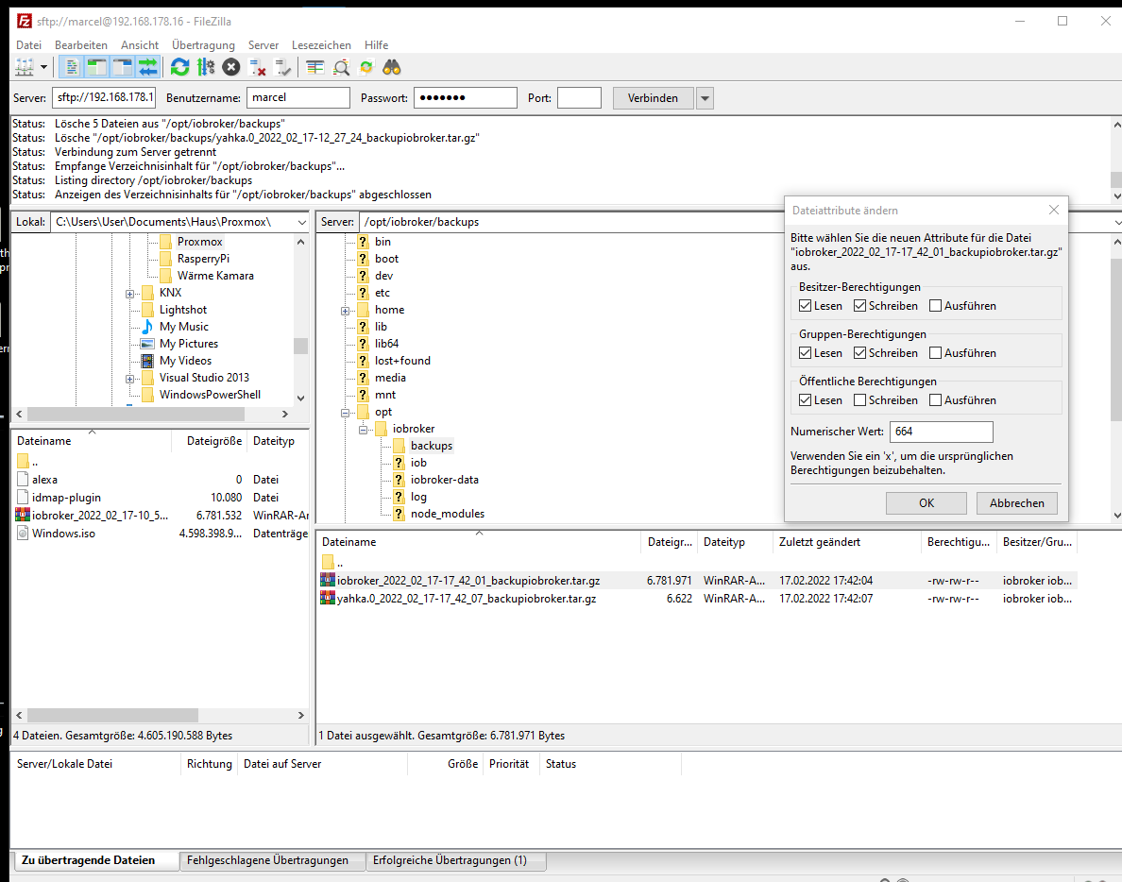Viewport: 1122px width, 882px height.
Task: Select the Proxmox folder in local tree
Action: tap(199, 242)
